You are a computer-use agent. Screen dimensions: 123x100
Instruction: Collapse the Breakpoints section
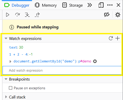click(6, 79)
